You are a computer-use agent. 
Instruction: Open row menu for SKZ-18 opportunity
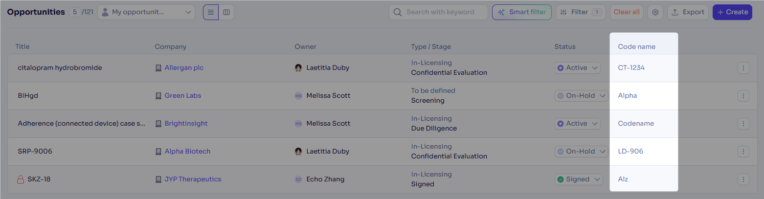coord(743,179)
